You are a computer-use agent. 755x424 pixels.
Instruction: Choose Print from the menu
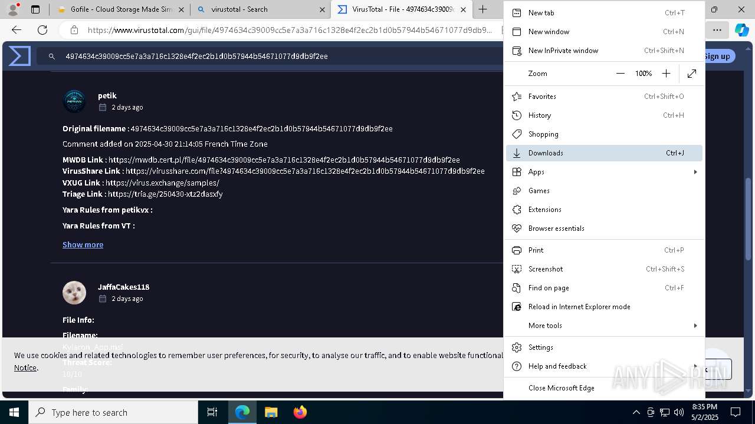click(604, 250)
